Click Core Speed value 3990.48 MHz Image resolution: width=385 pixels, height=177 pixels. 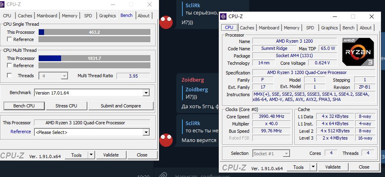(271, 116)
